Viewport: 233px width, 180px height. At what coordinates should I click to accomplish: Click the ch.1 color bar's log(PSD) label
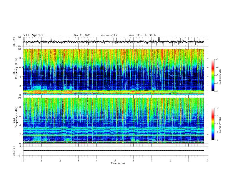click(x=220, y=76)
